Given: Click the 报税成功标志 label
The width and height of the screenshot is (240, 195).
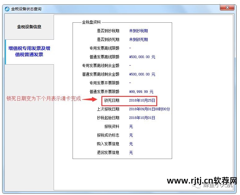Looking at the screenshot, I should 108,135.
